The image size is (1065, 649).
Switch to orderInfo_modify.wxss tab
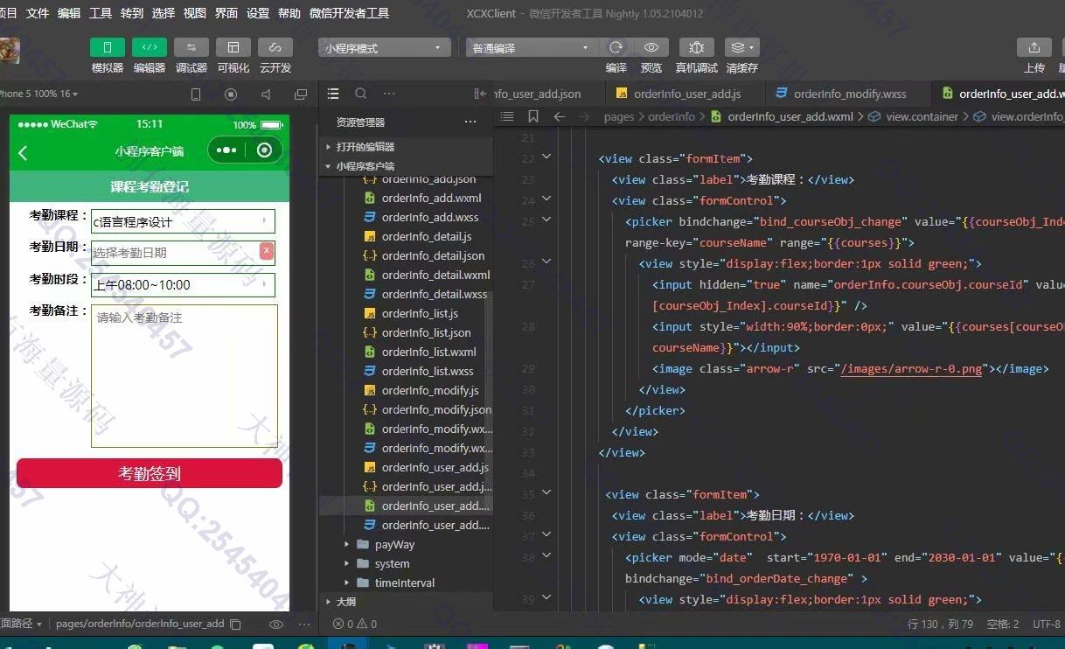coord(846,94)
